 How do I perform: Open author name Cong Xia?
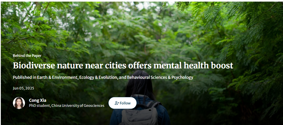click(38, 100)
